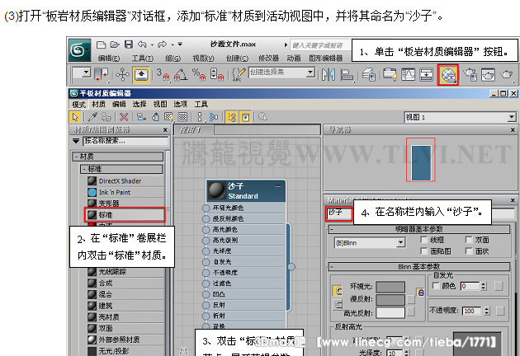Click the 环境光 color swatch
The width and height of the screenshot is (520, 356).
click(390, 287)
